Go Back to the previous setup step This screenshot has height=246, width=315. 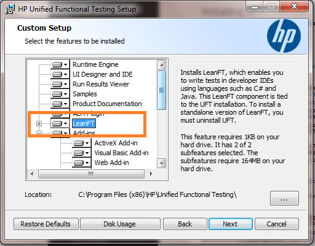click(185, 224)
